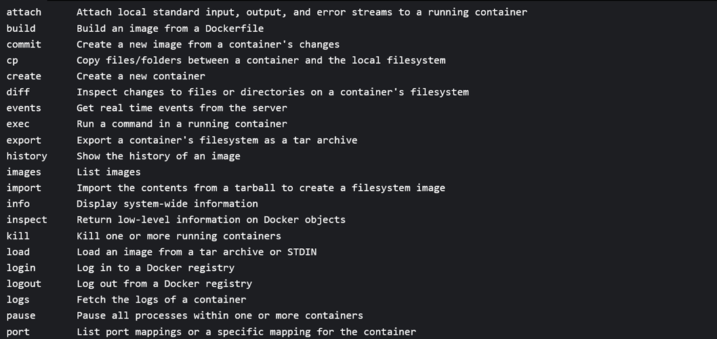Select the 'build' command text
The width and height of the screenshot is (717, 339).
21,28
